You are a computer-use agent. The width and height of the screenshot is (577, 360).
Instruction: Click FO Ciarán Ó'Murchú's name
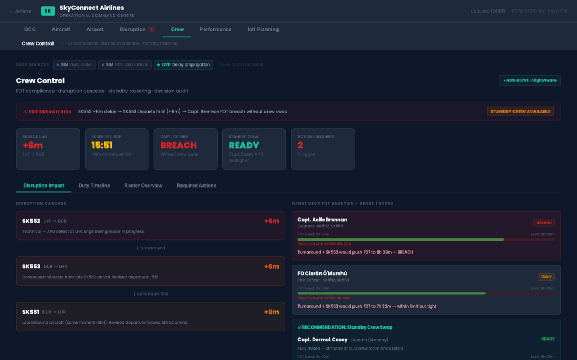pos(323,273)
